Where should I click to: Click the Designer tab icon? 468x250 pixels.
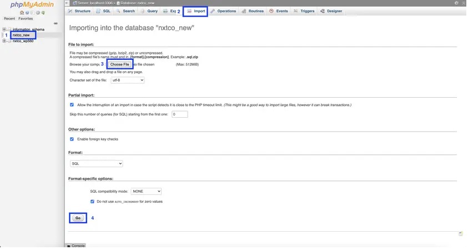[323, 11]
